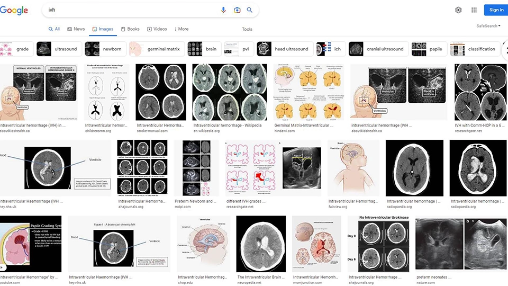This screenshot has width=508, height=286.
Task: Click the mdpi.com source link
Action: tap(183, 207)
